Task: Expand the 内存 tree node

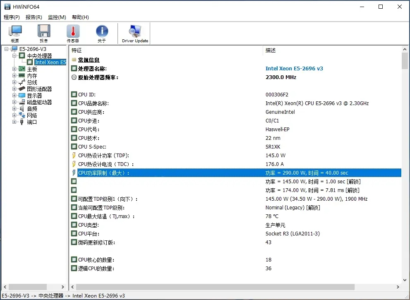Action: click(x=14, y=76)
